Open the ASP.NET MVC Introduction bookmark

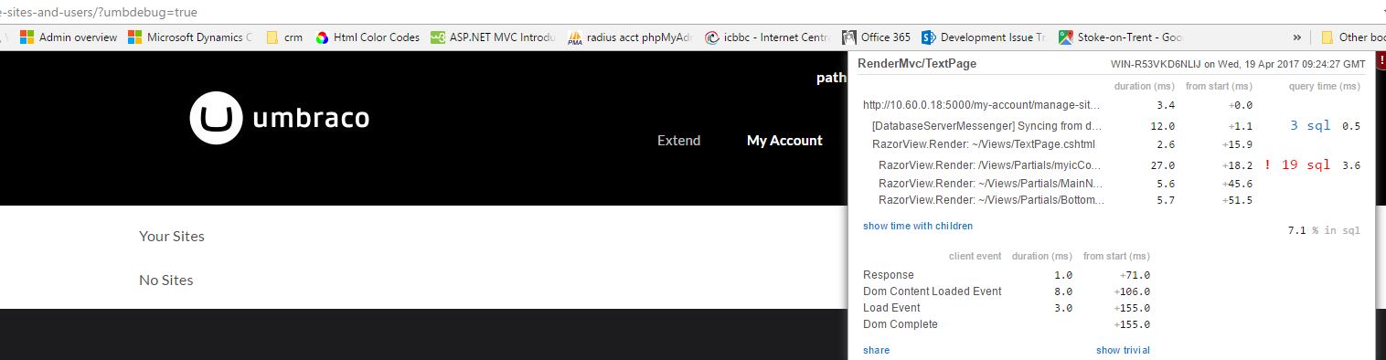pos(492,37)
